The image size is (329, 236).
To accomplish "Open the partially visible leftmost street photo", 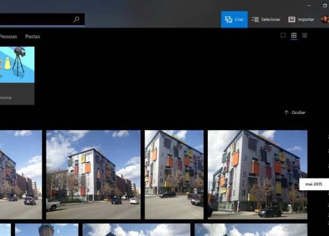I will coord(21,175).
